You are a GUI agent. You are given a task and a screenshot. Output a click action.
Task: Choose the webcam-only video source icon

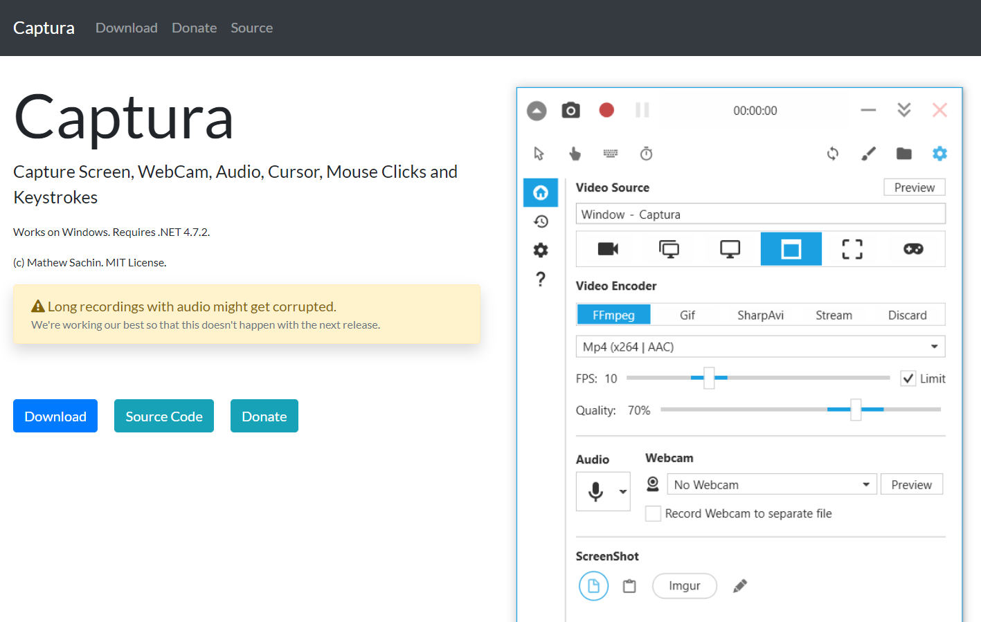(x=608, y=249)
